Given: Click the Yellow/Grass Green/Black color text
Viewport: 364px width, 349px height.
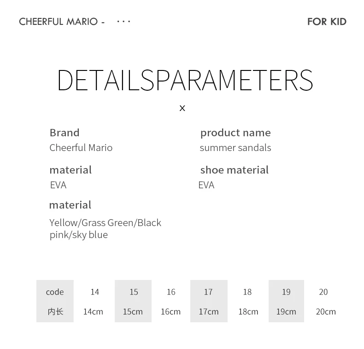Looking at the screenshot, I should click(105, 223).
